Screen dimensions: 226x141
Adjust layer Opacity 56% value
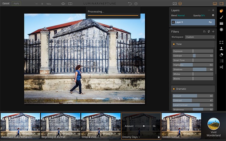[203, 16]
